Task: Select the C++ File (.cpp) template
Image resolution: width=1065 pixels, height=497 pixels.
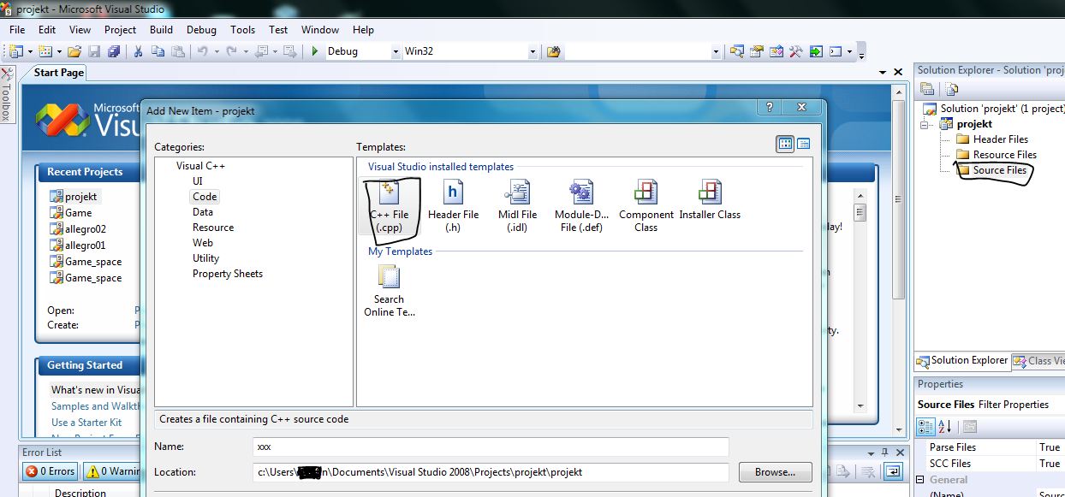Action: tap(389, 206)
